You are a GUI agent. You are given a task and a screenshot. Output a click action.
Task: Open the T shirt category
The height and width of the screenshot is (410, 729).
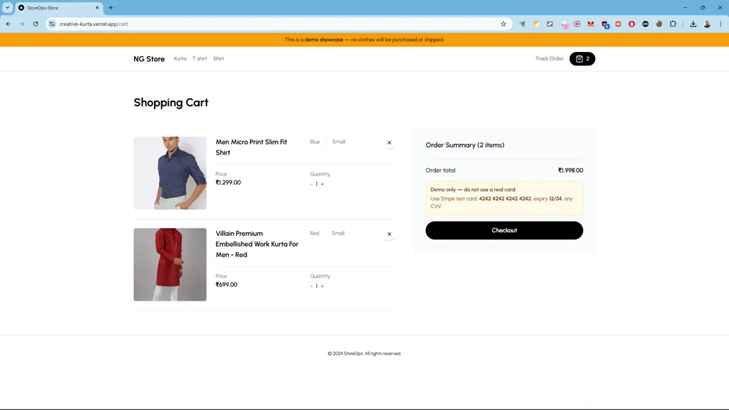(x=199, y=59)
